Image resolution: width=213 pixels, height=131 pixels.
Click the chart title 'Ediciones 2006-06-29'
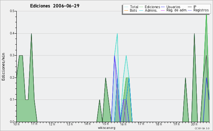(x=55, y=6)
